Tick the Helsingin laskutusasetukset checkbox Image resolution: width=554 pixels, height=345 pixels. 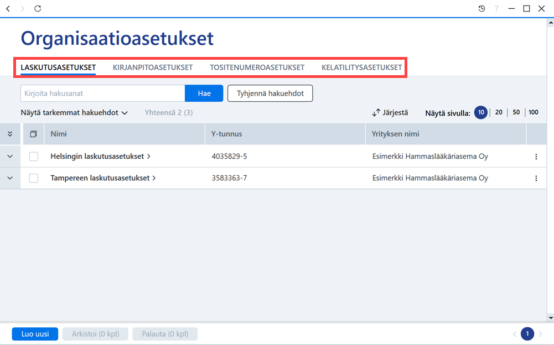click(x=34, y=156)
